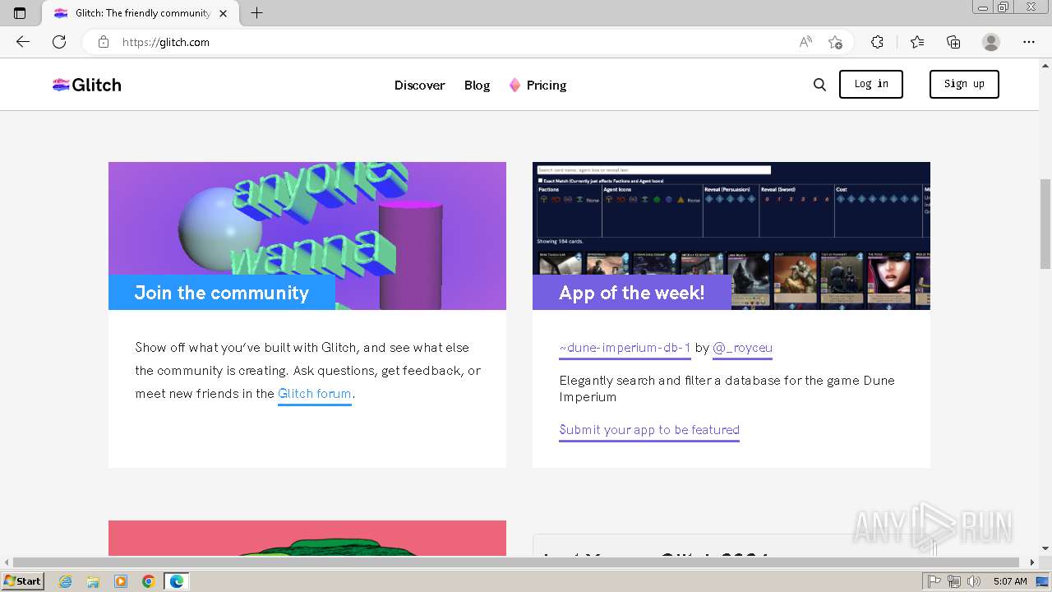Open the ~dune-imperium-db-1 app link
The height and width of the screenshot is (592, 1052).
pyautogui.click(x=625, y=348)
